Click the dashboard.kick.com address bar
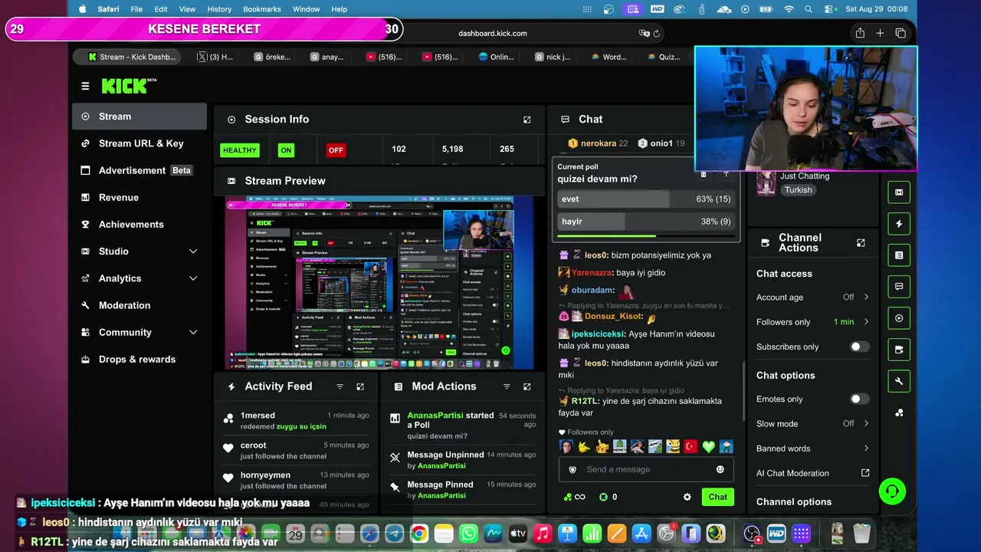This screenshot has width=981, height=552. point(492,34)
